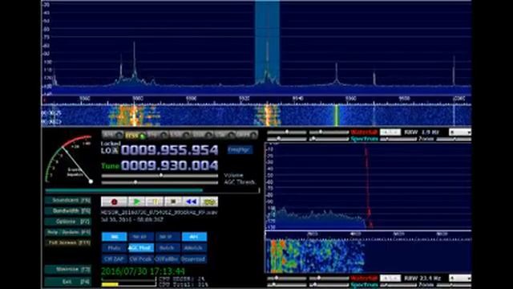
Task: Switch to Full Screen [F11]
Action: point(68,242)
